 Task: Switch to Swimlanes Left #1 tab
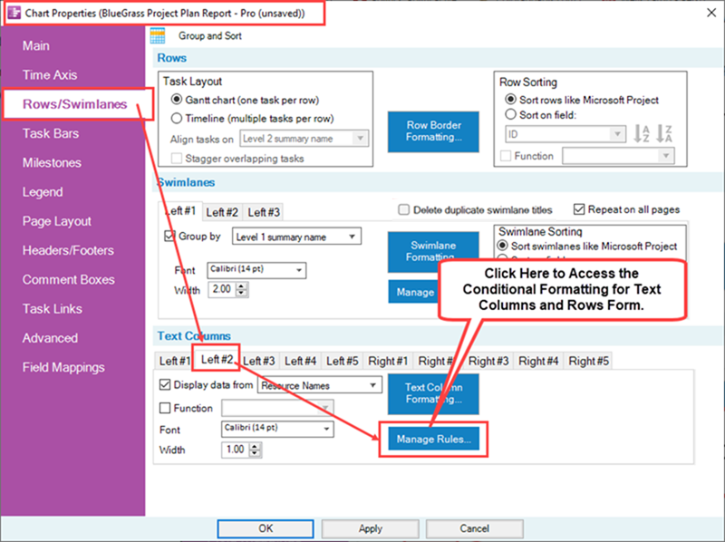click(x=180, y=211)
